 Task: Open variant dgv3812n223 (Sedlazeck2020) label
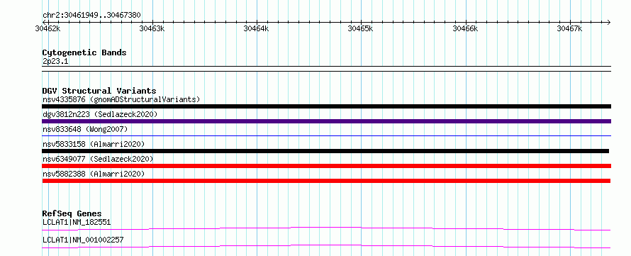pos(100,114)
